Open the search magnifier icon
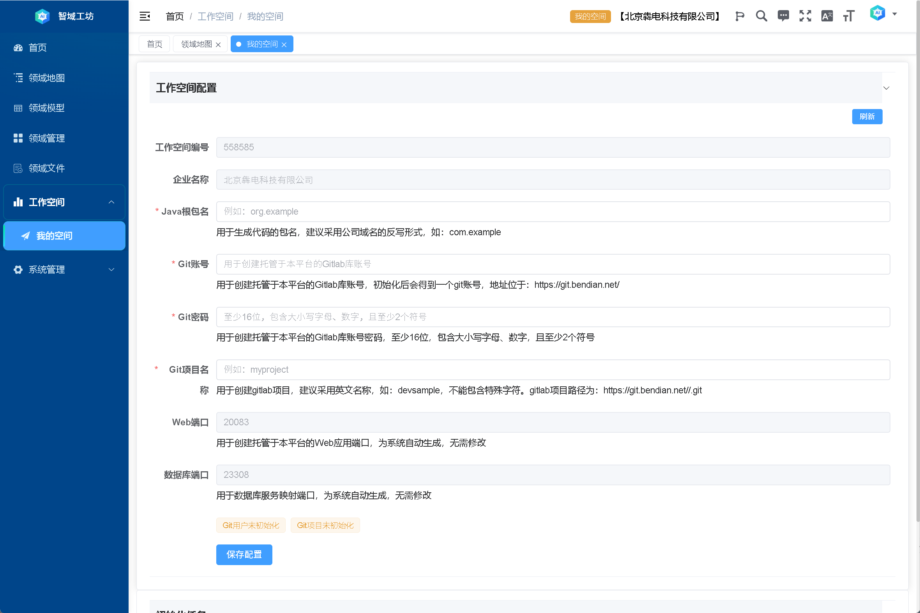Screen dimensions: 920x613 (761, 16)
